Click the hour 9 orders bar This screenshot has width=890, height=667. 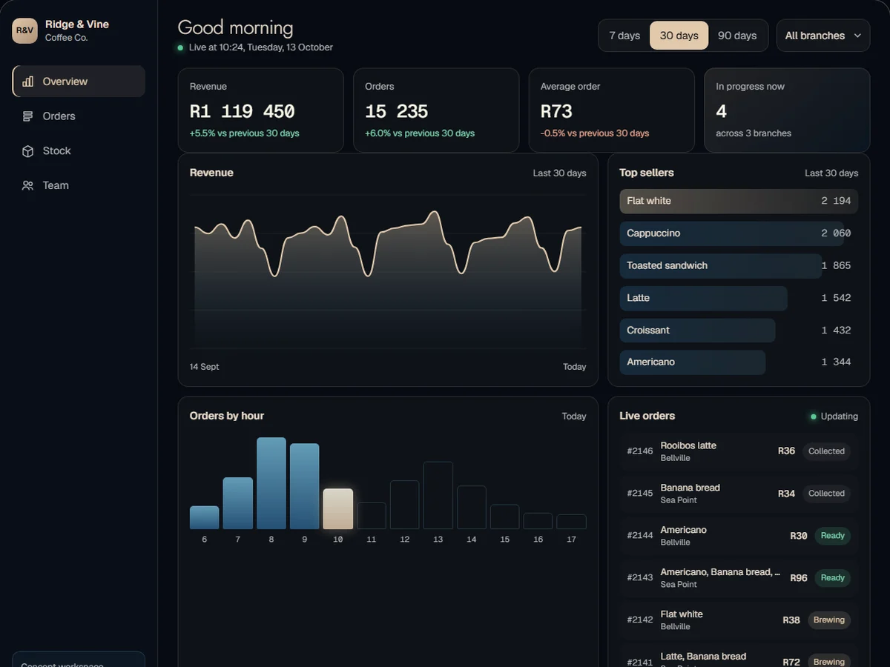tap(305, 486)
